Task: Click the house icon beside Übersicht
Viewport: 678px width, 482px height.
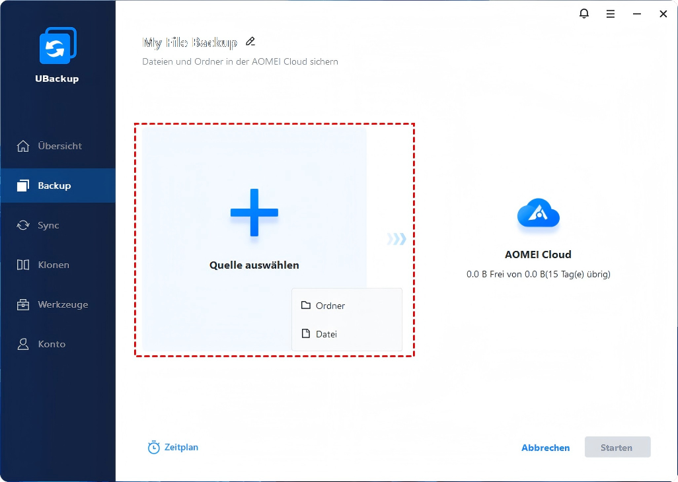Action: click(23, 146)
